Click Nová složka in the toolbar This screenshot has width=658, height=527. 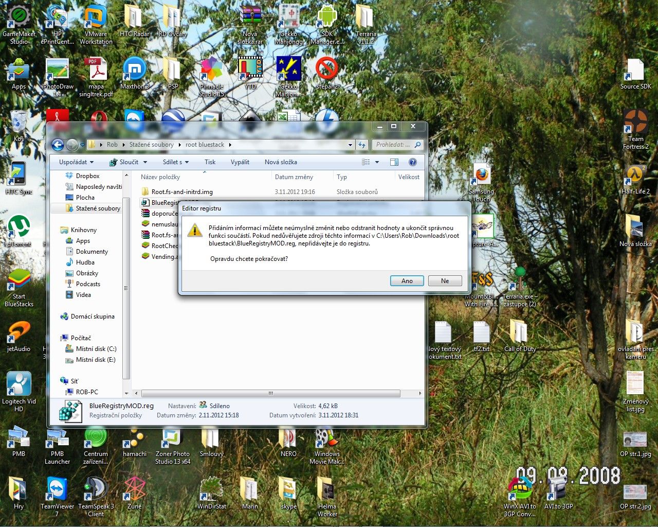(281, 162)
